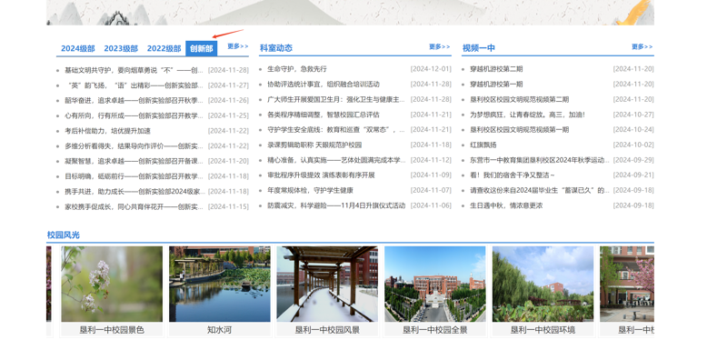Switch to the 2024级部 tab
This screenshot has width=727, height=350.
78,49
